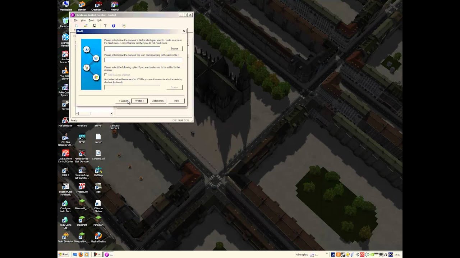The width and height of the screenshot is (460, 258).
Task: Click the DE language indicator in tray
Action: coord(333,254)
